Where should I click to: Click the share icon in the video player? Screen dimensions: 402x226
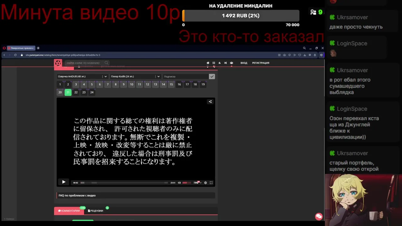point(210,101)
